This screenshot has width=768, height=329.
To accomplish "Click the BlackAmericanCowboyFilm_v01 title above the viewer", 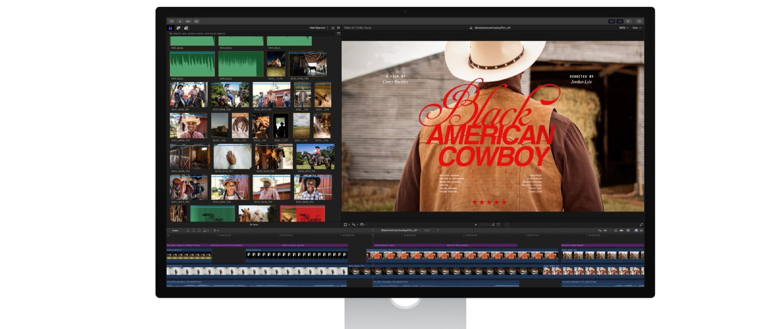I will click(x=493, y=28).
